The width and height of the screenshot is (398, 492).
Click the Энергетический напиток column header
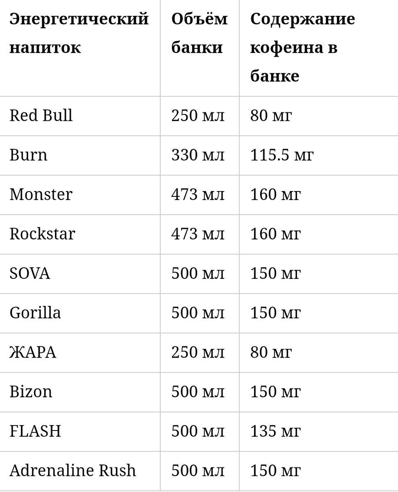pyautogui.click(x=79, y=33)
